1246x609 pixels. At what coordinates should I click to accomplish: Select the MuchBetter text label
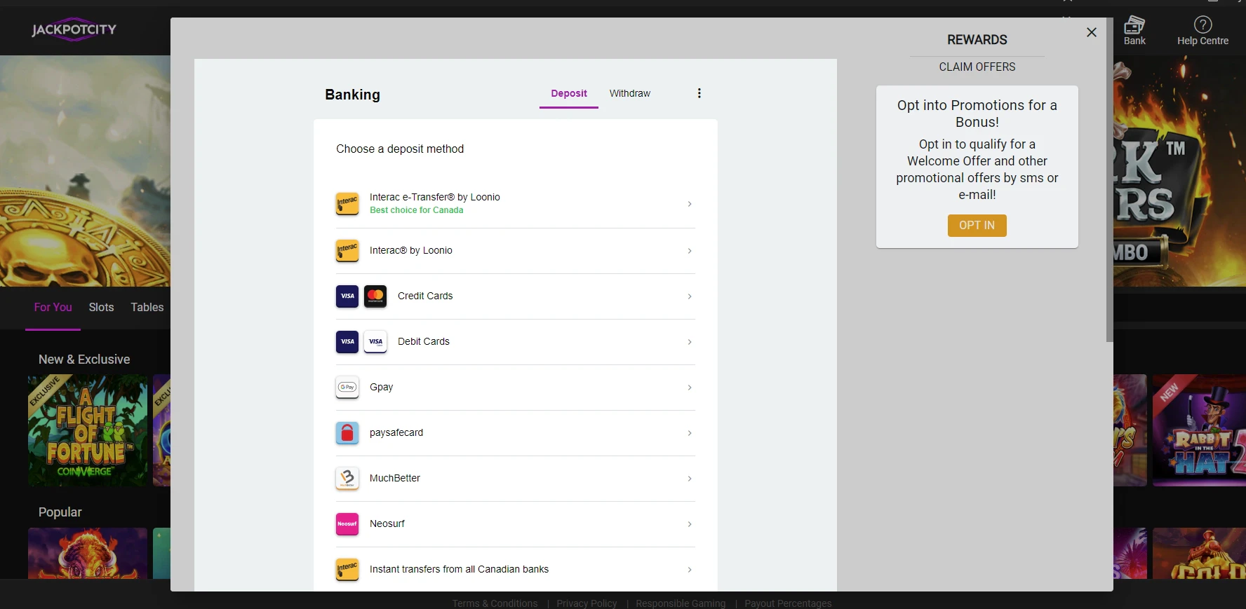[395, 479]
